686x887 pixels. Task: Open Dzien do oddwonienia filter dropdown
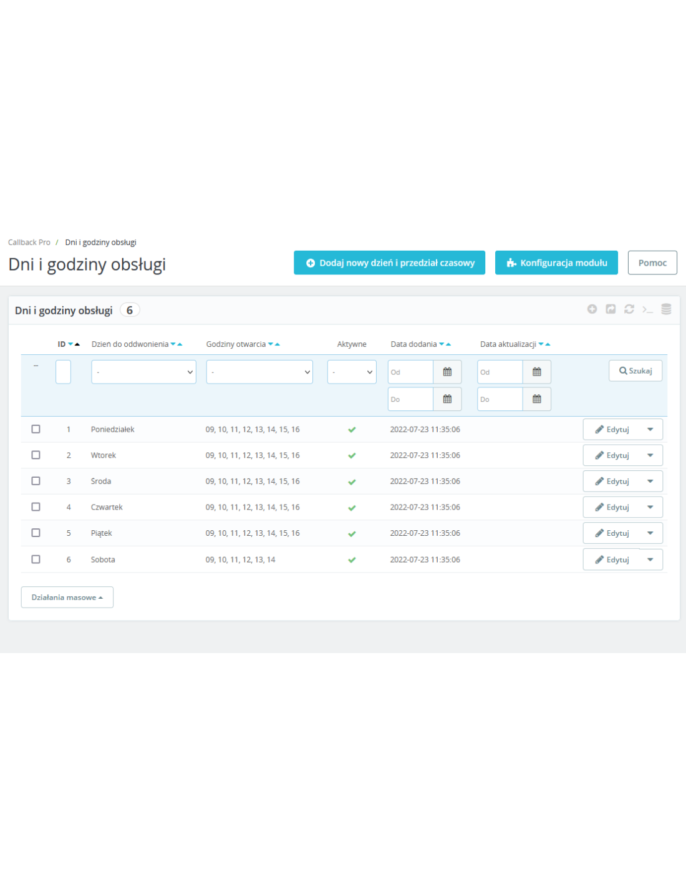(143, 372)
